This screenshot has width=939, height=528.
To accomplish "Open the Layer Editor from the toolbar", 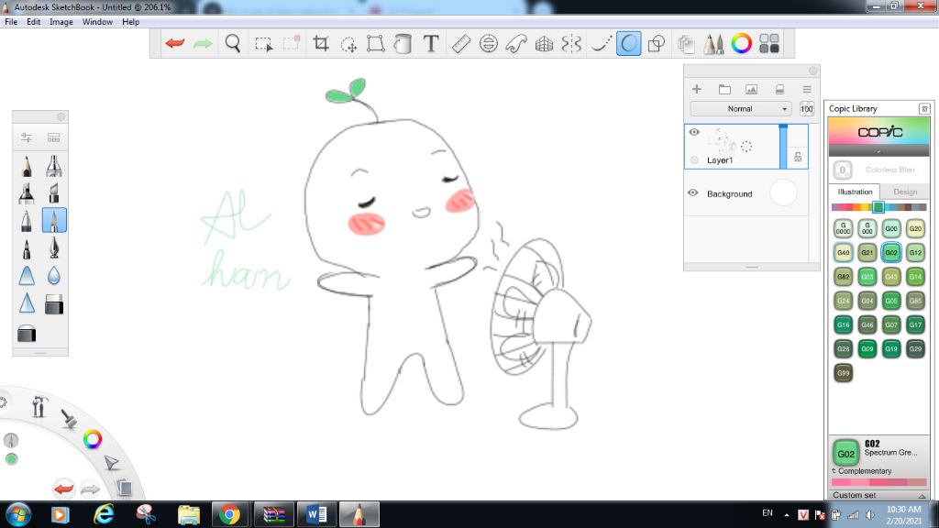I will click(686, 43).
